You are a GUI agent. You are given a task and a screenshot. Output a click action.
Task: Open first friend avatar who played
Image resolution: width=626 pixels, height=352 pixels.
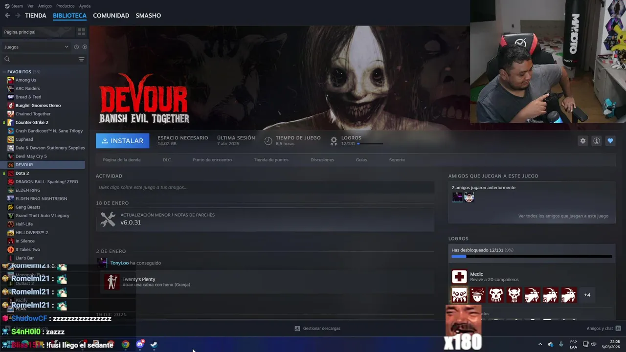pyautogui.click(x=457, y=197)
